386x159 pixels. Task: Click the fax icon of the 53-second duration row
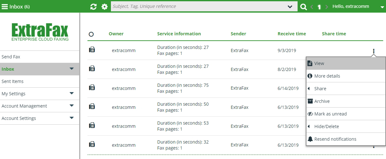[x=92, y=125]
